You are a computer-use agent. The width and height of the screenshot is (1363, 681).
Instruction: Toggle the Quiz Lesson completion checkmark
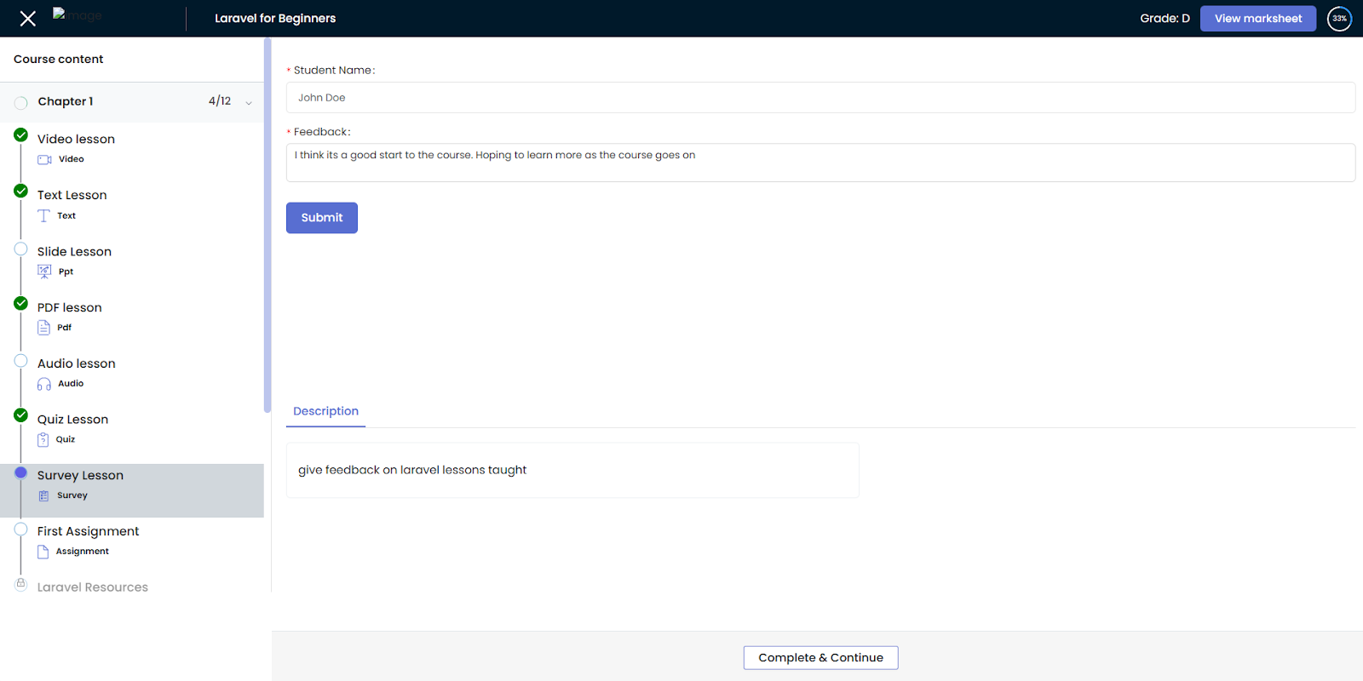pyautogui.click(x=21, y=415)
